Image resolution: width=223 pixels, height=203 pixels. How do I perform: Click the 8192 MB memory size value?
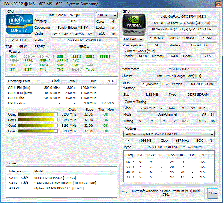pyautogui.click(x=151, y=95)
